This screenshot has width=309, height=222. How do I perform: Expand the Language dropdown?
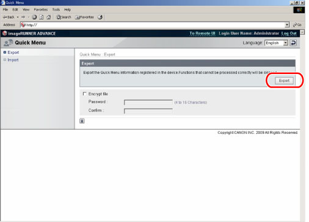(286, 43)
